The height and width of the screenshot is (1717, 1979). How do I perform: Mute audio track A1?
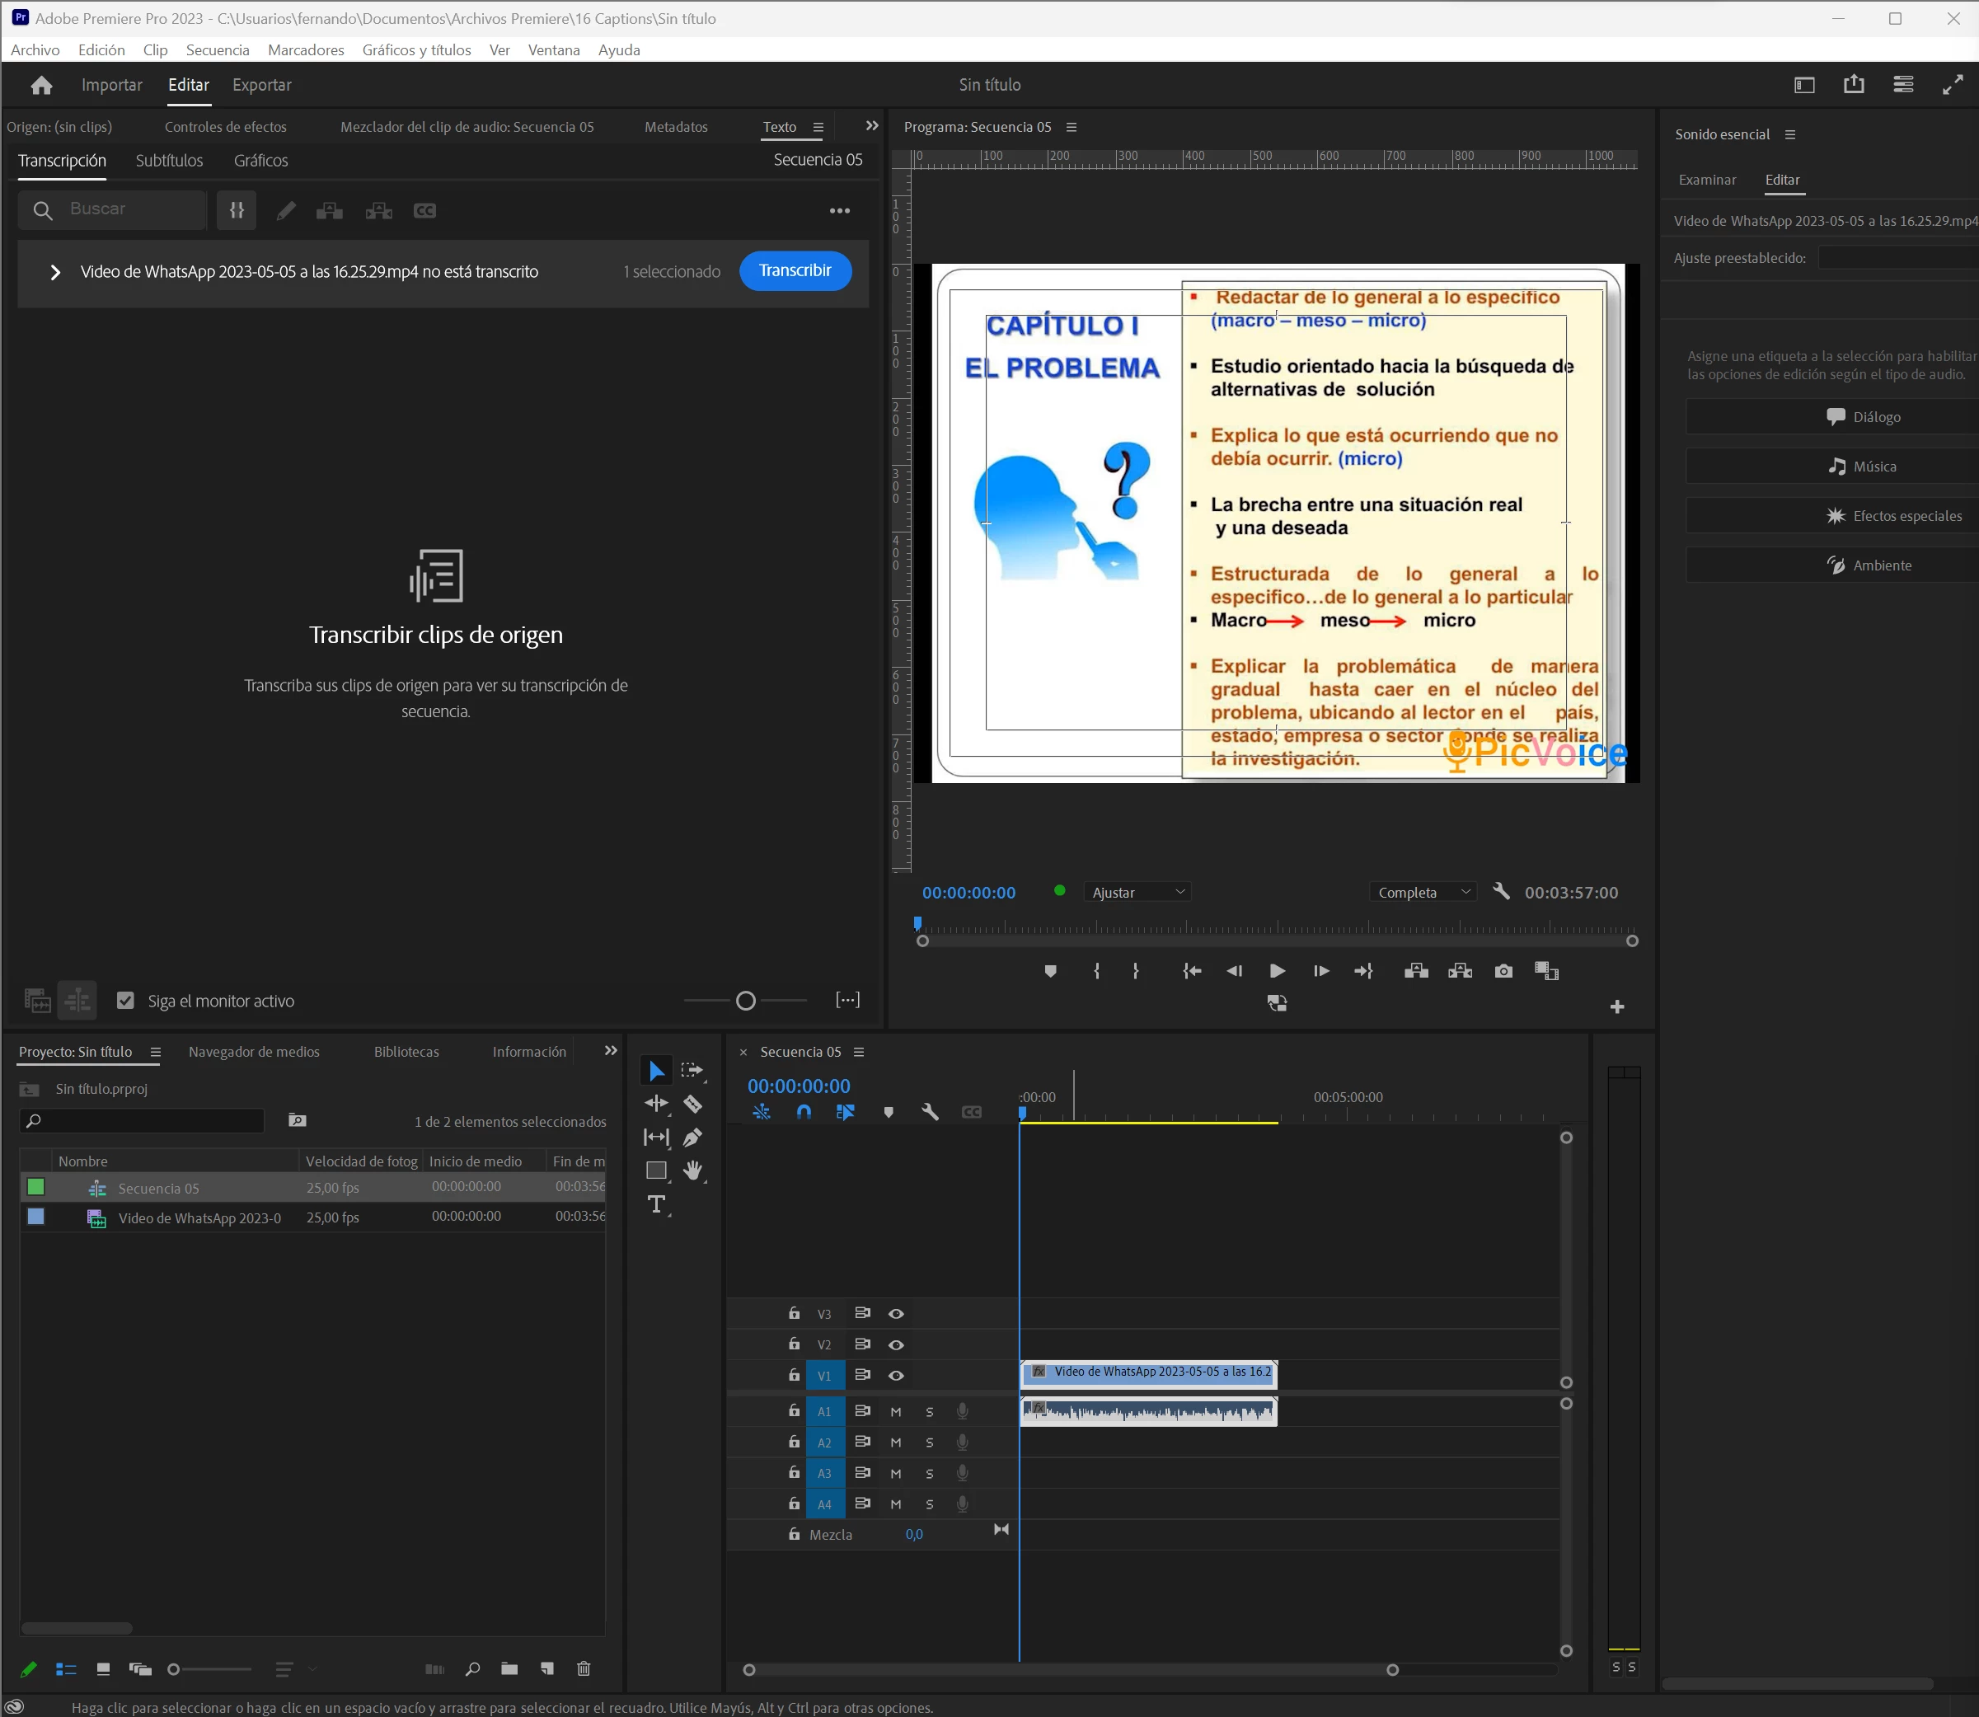(x=896, y=1411)
